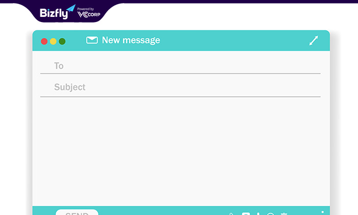Click the Bizfly logo
This screenshot has height=215, width=358.
point(54,13)
